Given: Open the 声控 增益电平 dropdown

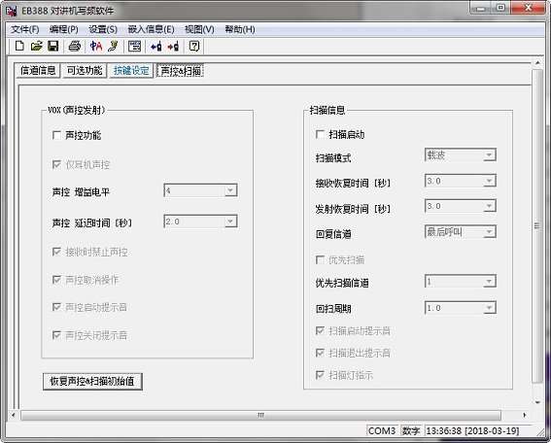Looking at the screenshot, I should coord(200,190).
